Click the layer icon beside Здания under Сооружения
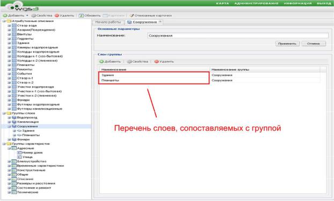 (19, 131)
